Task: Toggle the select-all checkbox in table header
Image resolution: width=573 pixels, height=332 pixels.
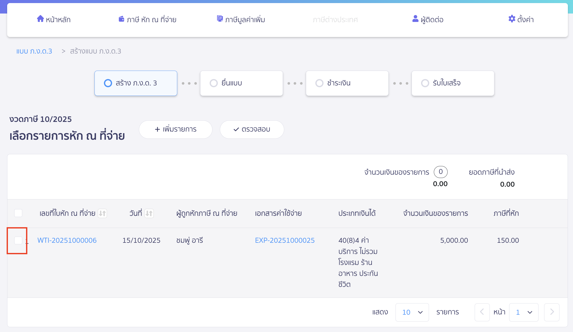Action: 18,213
